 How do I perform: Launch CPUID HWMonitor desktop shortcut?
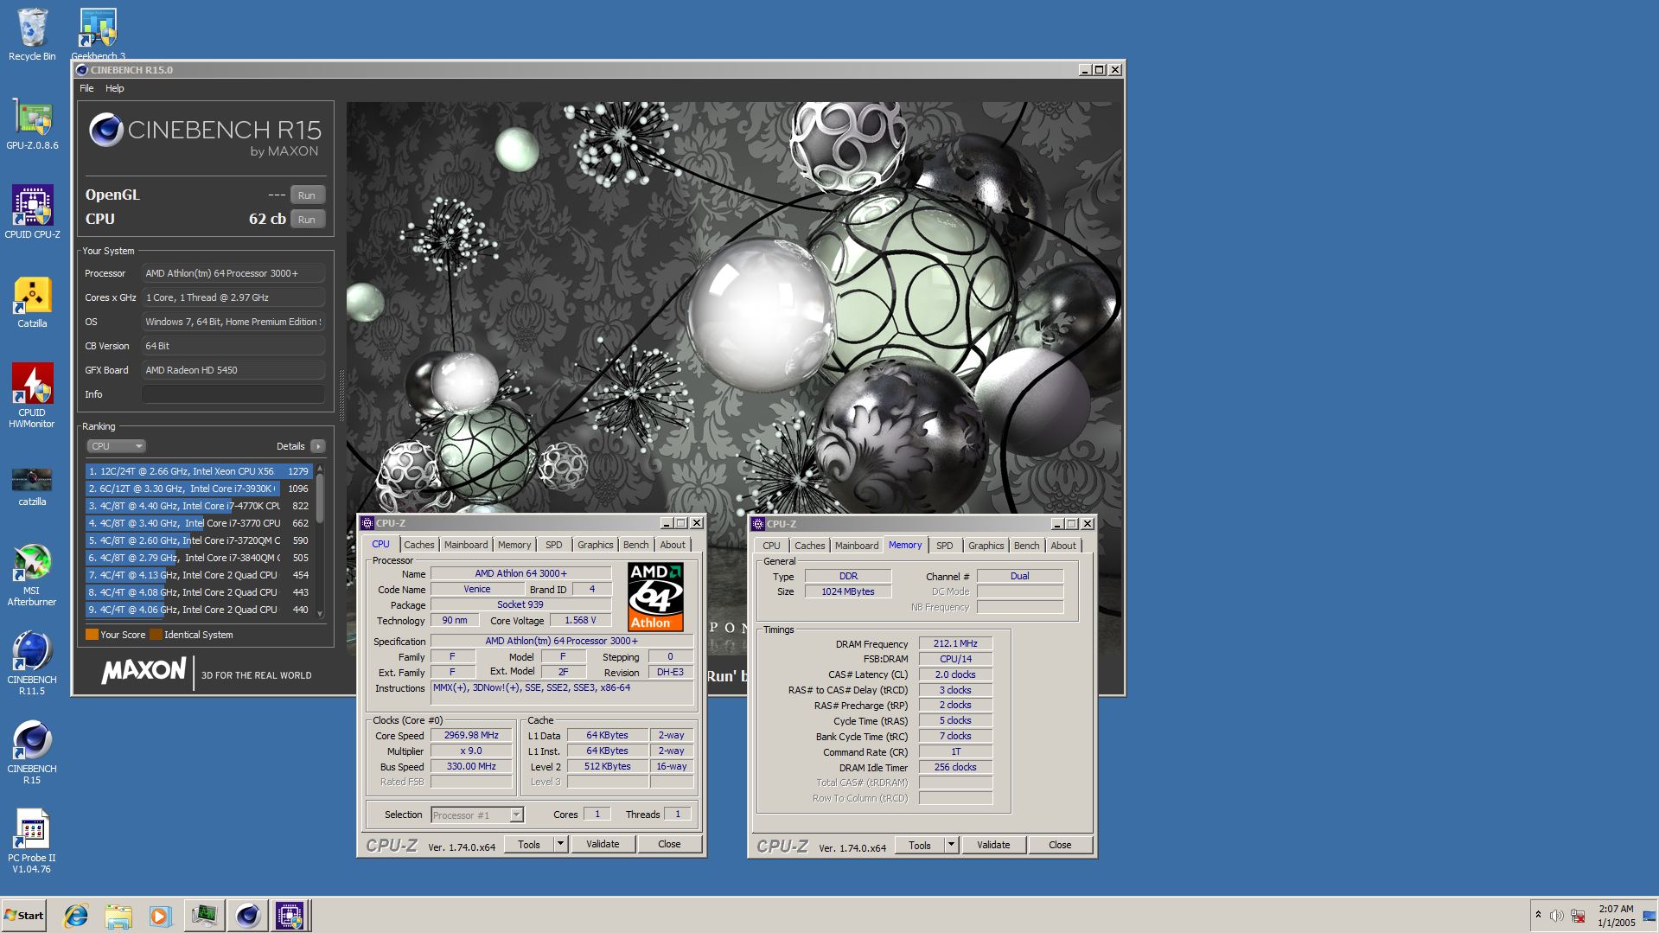(x=32, y=395)
